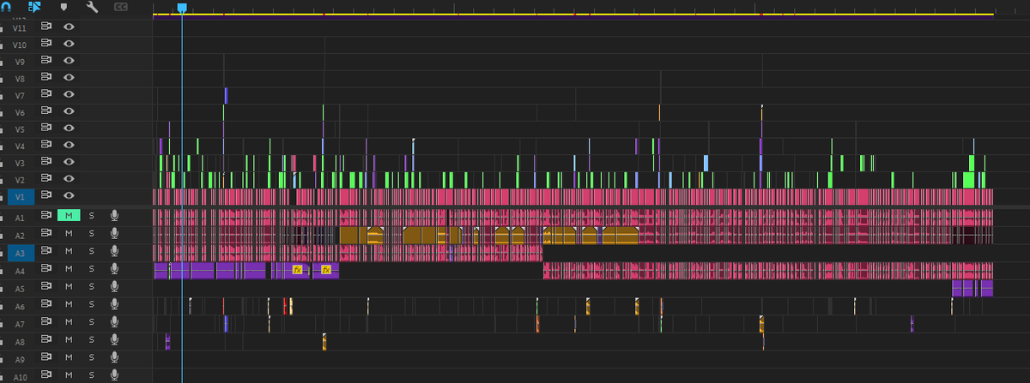Click the CC captions track icon
The width and height of the screenshot is (1030, 383).
[x=120, y=7]
